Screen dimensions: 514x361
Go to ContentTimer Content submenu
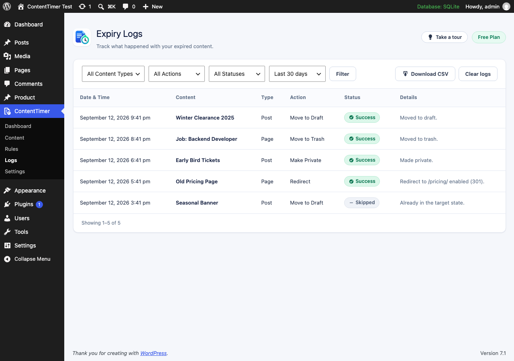[14, 138]
